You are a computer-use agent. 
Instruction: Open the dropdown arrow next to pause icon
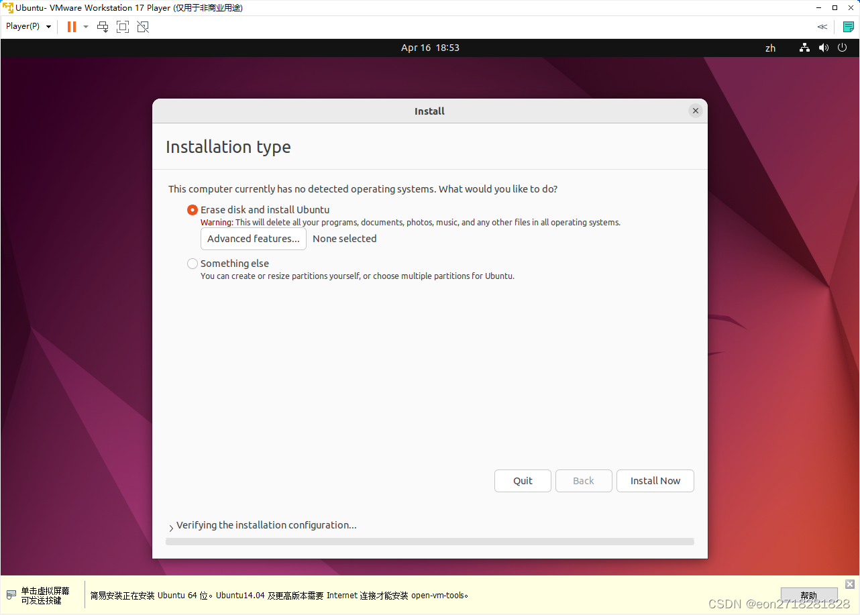(x=86, y=27)
